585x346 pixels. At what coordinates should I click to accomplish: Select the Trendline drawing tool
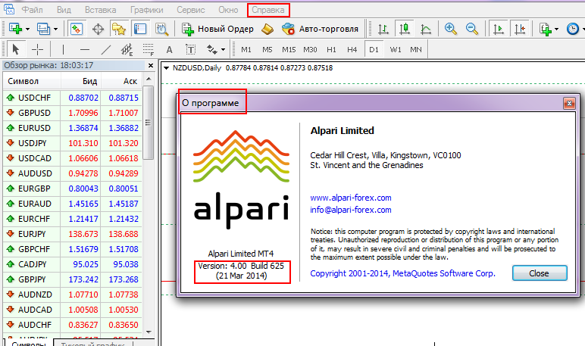pos(106,49)
